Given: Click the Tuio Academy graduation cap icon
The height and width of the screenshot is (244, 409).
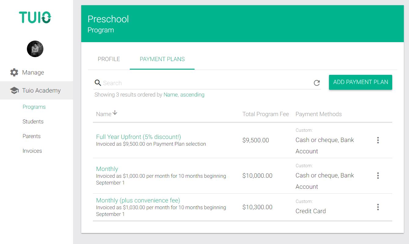Looking at the screenshot, I should [x=14, y=90].
